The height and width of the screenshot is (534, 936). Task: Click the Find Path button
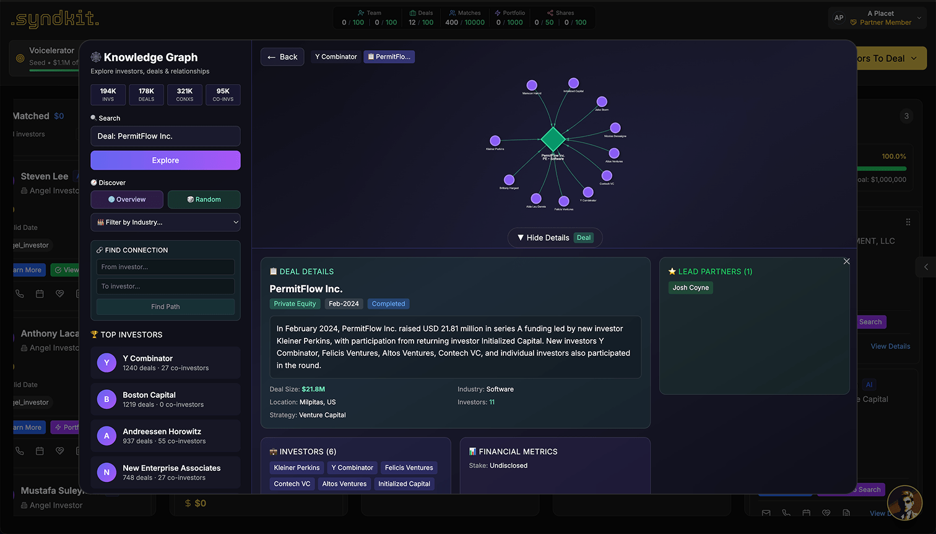tap(165, 306)
